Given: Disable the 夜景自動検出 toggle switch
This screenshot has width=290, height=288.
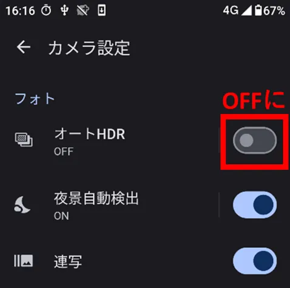Looking at the screenshot, I should (255, 205).
